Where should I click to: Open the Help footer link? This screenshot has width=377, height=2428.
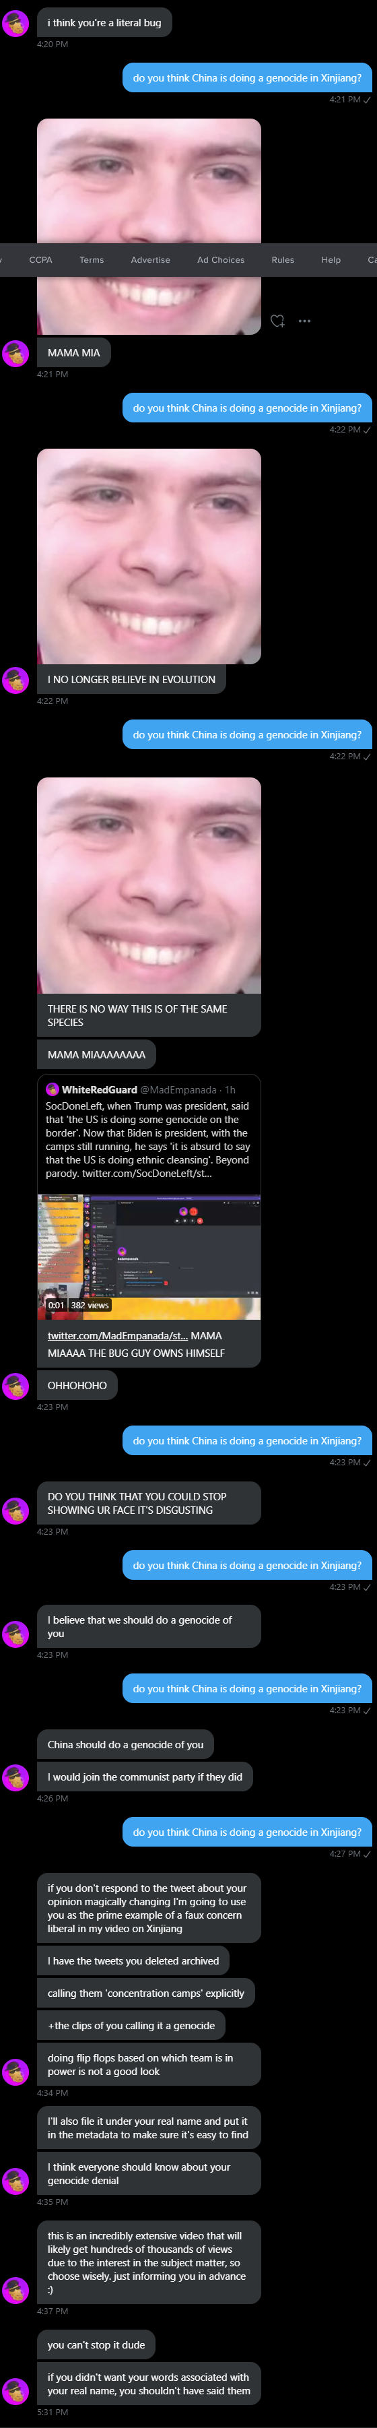tap(331, 260)
